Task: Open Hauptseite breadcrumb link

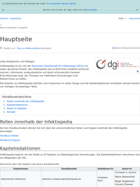Action: 16,18
